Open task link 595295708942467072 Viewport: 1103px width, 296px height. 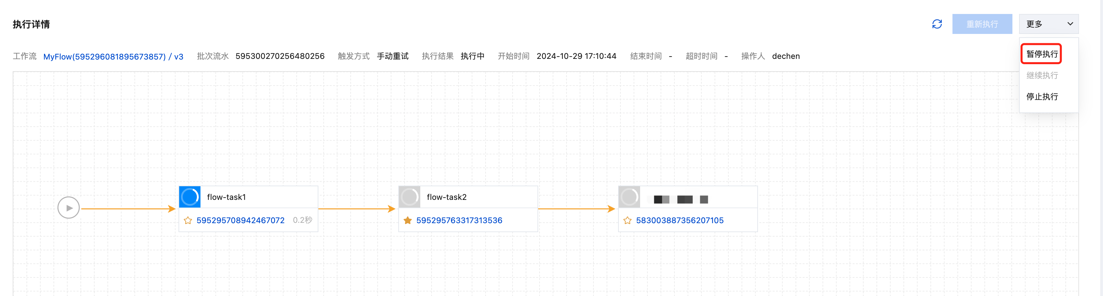pos(240,220)
